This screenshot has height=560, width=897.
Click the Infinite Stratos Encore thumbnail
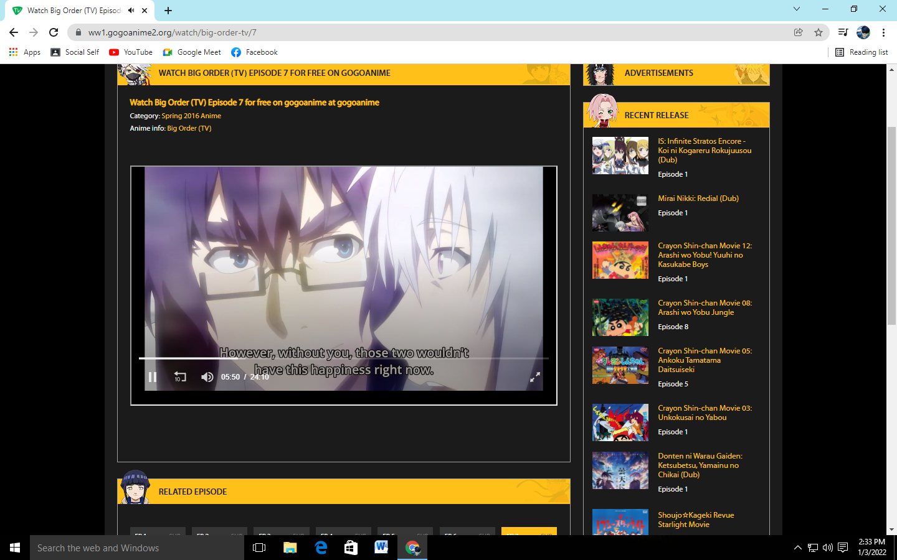(620, 156)
